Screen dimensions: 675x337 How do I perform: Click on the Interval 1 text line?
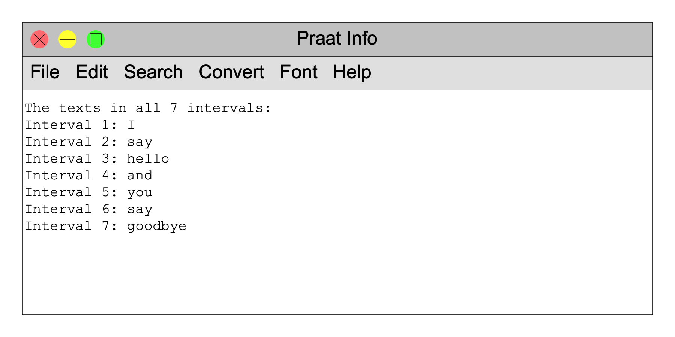(79, 125)
